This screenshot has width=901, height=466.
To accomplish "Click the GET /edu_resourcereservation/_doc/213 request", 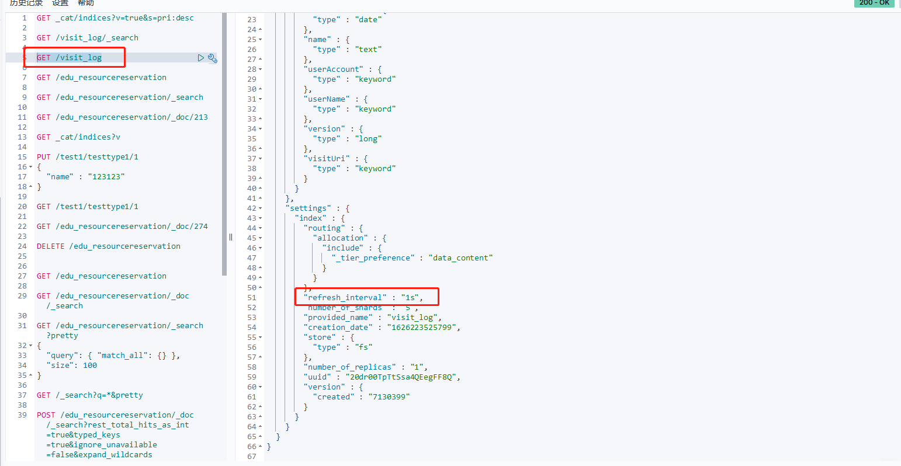I will click(x=122, y=117).
